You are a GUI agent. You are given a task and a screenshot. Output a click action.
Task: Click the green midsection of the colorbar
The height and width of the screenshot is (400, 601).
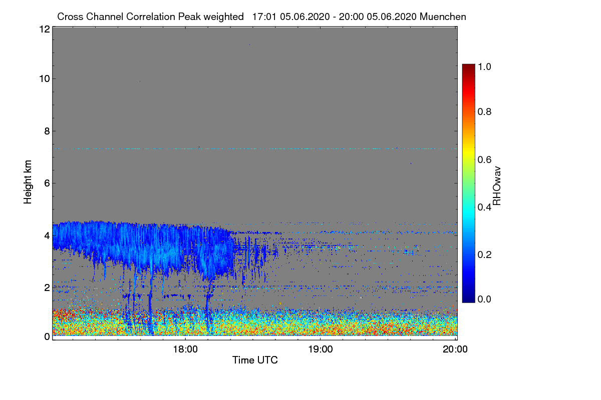point(468,183)
